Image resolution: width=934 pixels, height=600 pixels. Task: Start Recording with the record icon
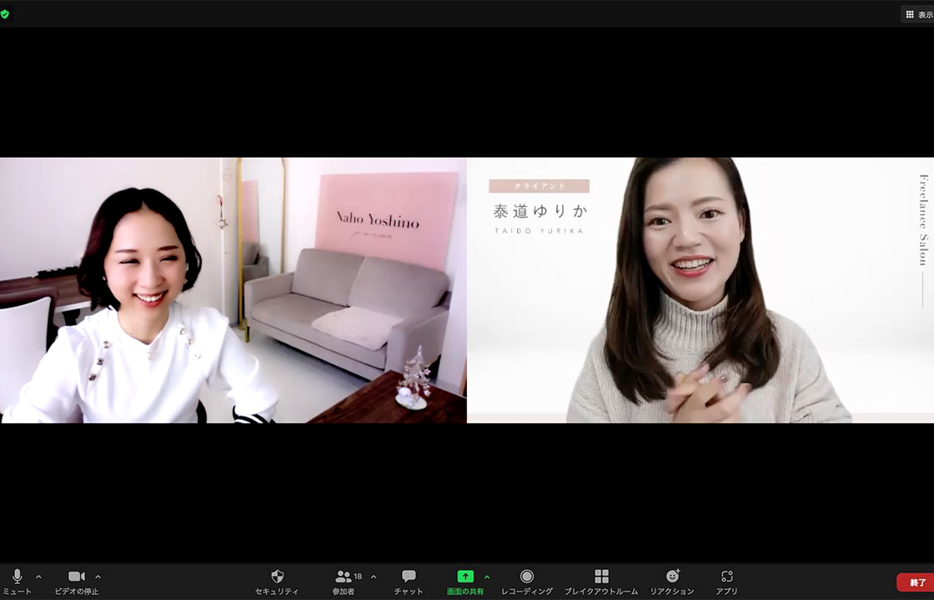527,577
